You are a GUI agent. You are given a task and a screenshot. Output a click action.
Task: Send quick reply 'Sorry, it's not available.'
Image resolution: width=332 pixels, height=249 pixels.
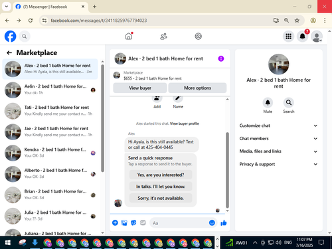click(161, 198)
